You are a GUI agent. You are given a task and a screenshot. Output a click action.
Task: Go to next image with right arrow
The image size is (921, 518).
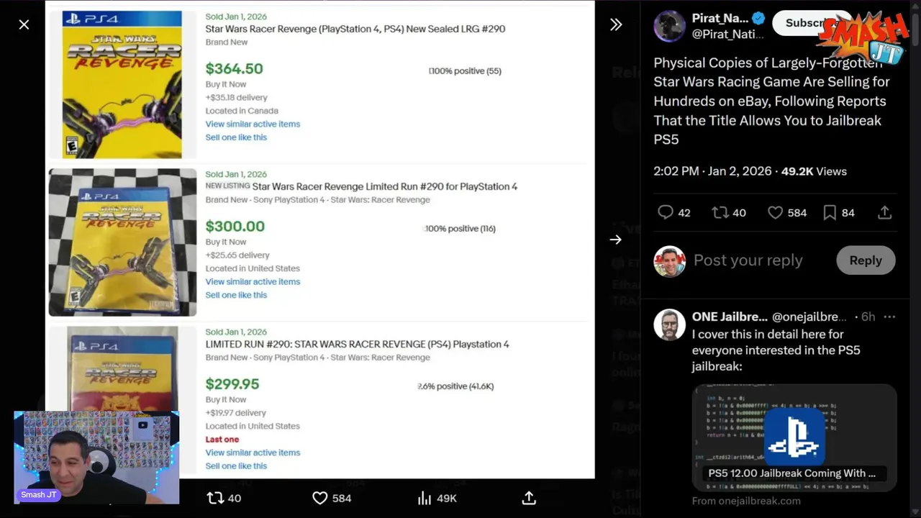pyautogui.click(x=616, y=240)
